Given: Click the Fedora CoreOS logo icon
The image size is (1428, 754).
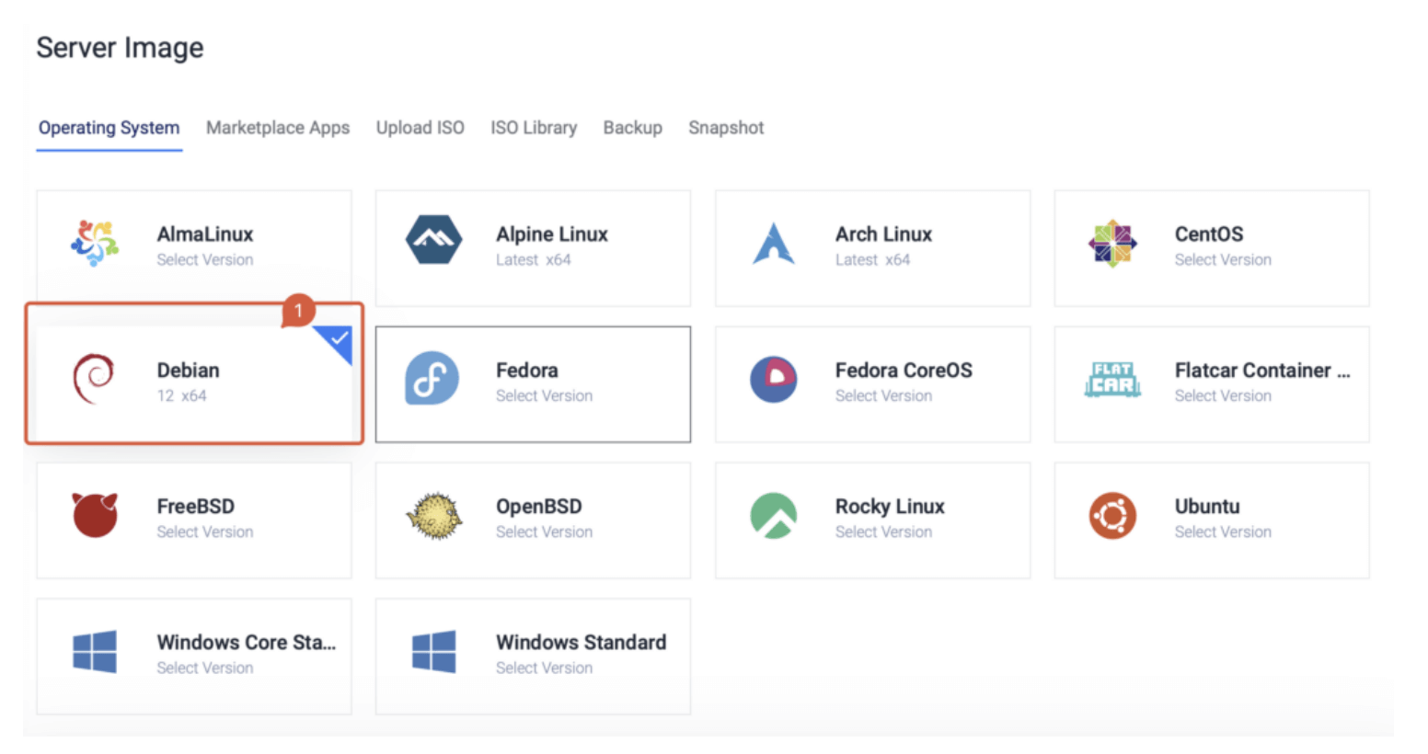Looking at the screenshot, I should click(773, 379).
